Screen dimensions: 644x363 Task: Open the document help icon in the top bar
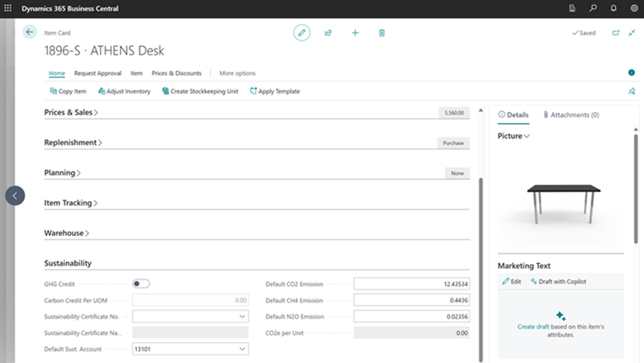click(572, 8)
